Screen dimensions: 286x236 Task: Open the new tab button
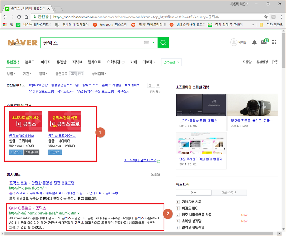click(x=59, y=9)
